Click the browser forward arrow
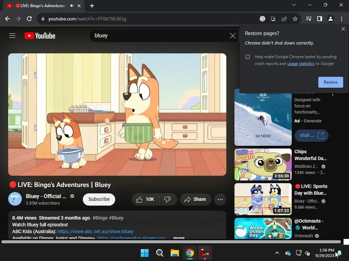The width and height of the screenshot is (349, 261). pos(18,19)
